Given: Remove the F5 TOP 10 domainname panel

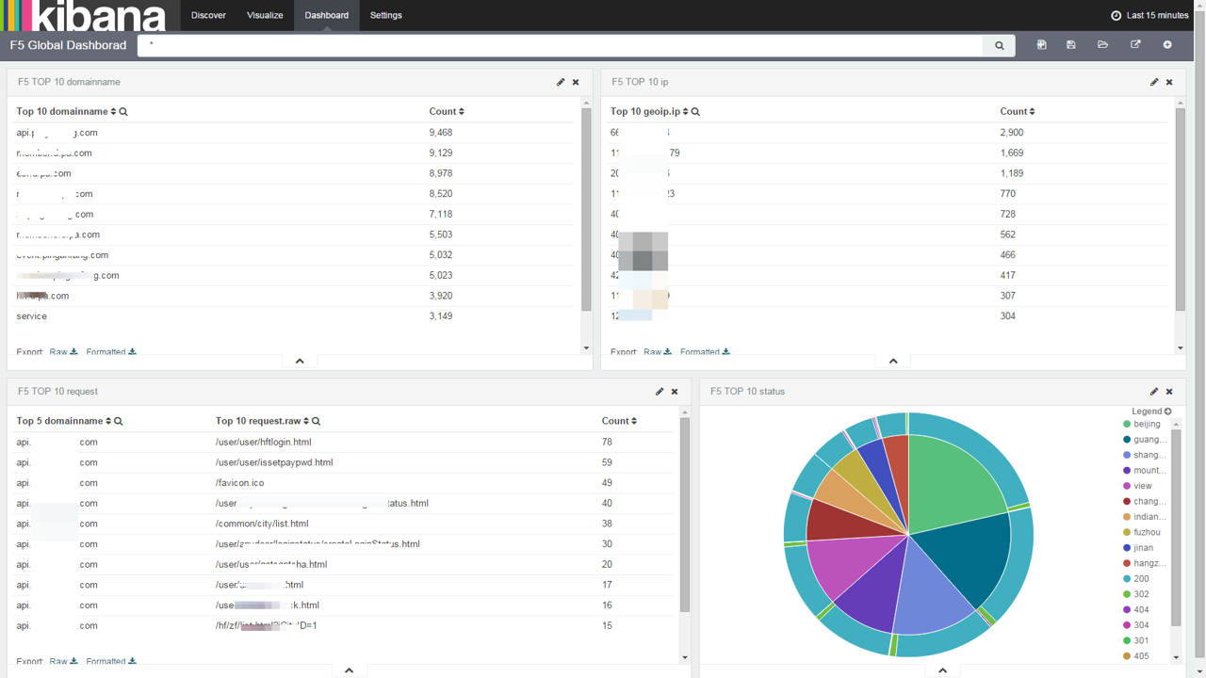Looking at the screenshot, I should point(576,82).
